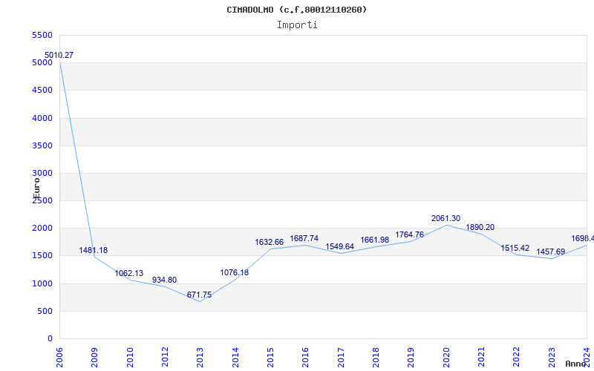Click the 2023 x-axis year label

click(552, 357)
